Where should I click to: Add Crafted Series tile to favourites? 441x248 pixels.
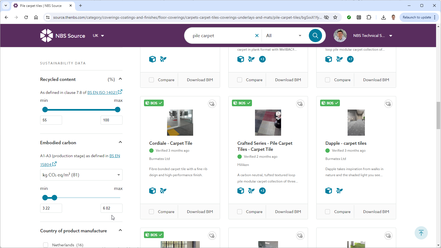point(300,104)
